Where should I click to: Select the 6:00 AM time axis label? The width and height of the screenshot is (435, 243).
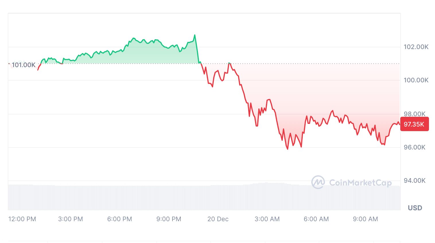tap(316, 219)
